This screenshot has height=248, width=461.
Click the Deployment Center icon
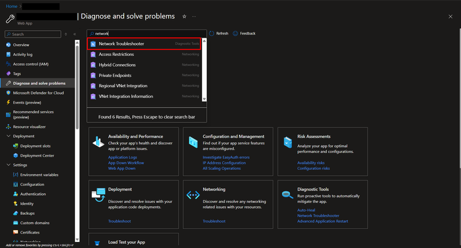pos(15,156)
